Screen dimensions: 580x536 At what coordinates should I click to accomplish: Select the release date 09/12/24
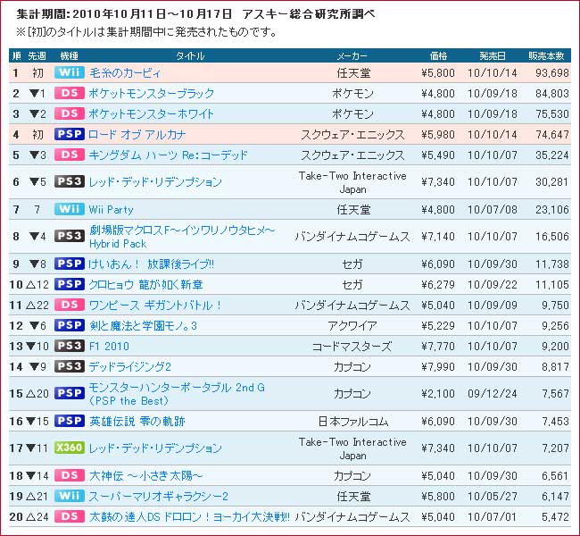coord(493,393)
